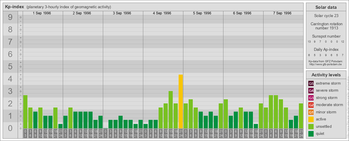Click the 15-18 bar on 4 Sep

pos(171,110)
